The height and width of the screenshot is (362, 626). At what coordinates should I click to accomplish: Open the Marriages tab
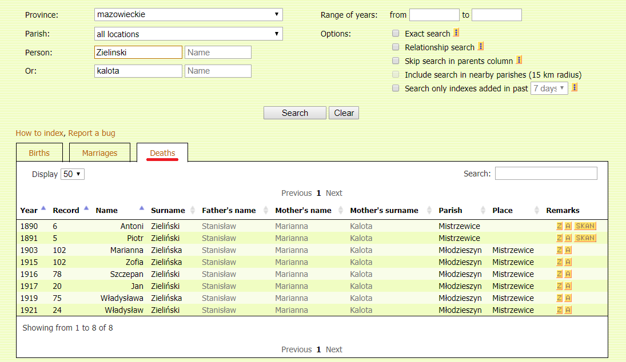(x=99, y=153)
